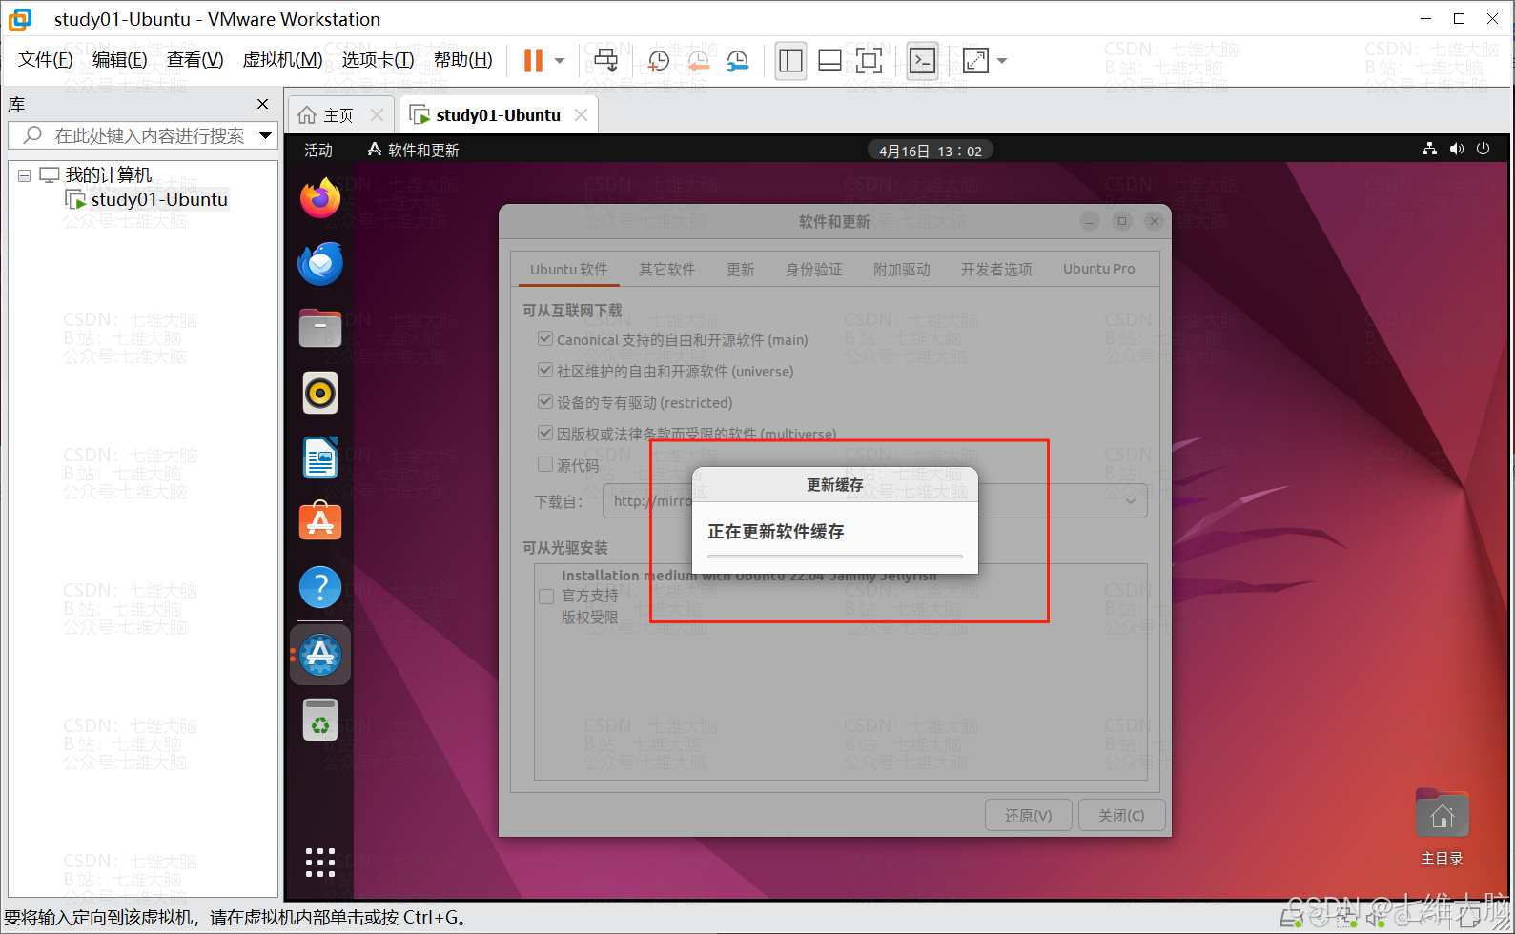Open Help from the dock
The image size is (1515, 934).
[320, 588]
